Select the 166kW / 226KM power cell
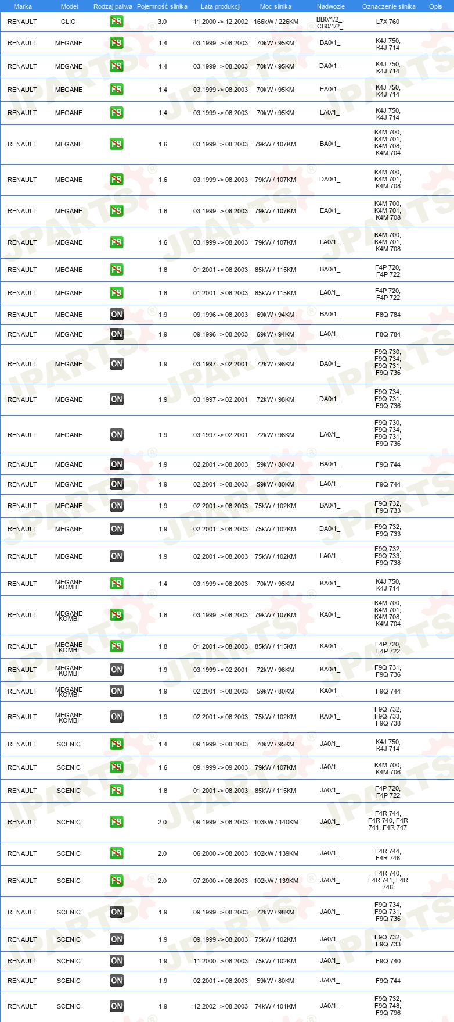 (x=276, y=22)
